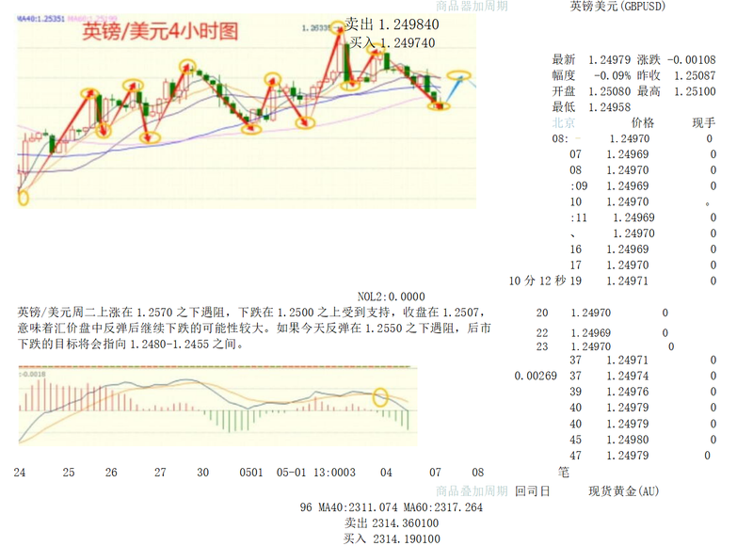Click the 英镑美元(GBPUSD) header
Viewport: 753px width, 546px height.
(x=617, y=7)
